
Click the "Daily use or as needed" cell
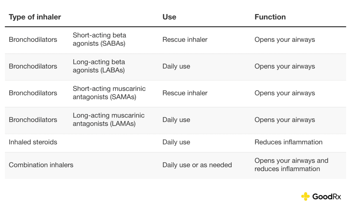point(197,165)
